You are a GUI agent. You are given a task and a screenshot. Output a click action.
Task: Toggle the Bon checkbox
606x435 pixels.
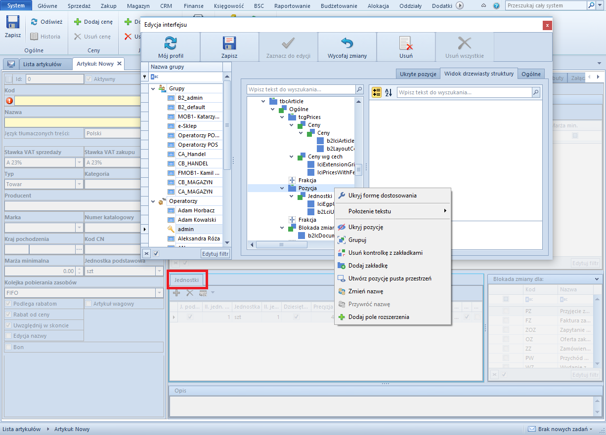click(x=9, y=347)
